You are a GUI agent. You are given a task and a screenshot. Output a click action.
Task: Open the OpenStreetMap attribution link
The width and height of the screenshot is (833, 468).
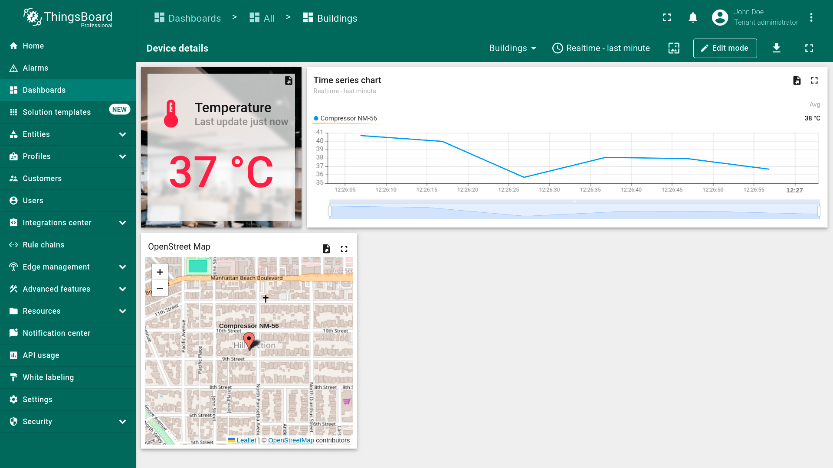tap(291, 440)
